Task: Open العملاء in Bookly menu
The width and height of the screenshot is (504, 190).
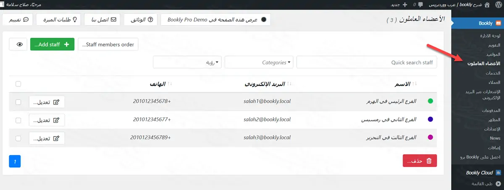Action: click(494, 82)
